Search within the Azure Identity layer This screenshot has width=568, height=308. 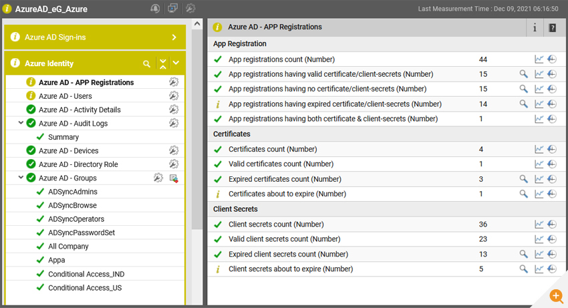pyautogui.click(x=146, y=63)
